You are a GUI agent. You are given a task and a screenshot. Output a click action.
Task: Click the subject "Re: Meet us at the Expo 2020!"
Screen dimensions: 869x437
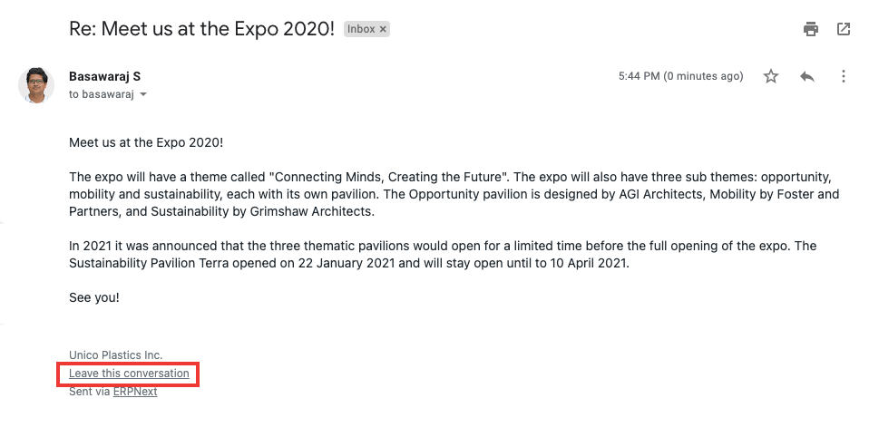point(201,28)
